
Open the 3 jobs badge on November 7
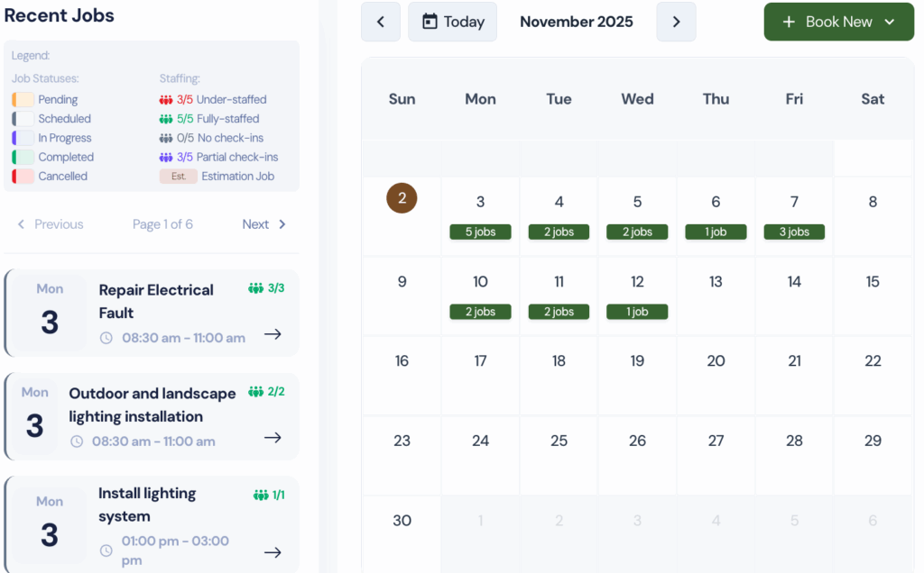point(794,232)
